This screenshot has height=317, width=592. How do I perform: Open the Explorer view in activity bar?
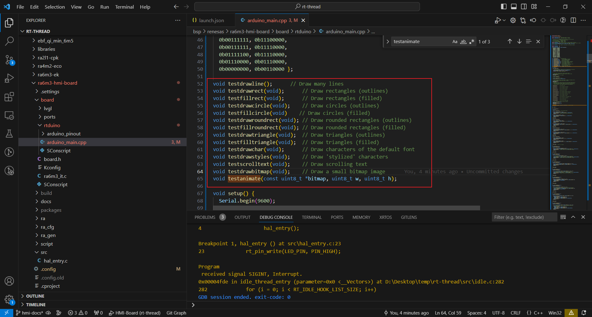coord(9,22)
